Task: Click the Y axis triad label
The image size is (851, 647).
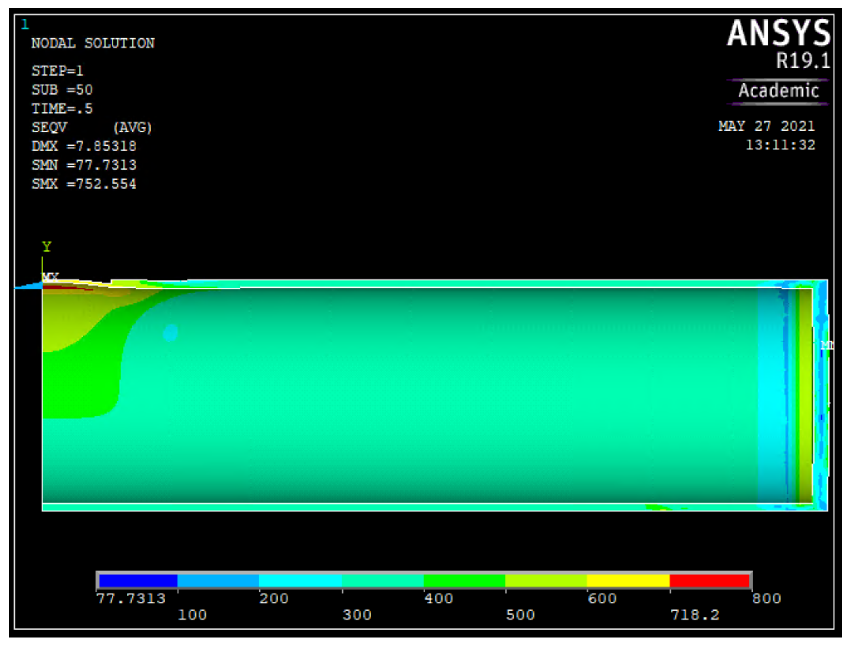Action: pos(47,247)
